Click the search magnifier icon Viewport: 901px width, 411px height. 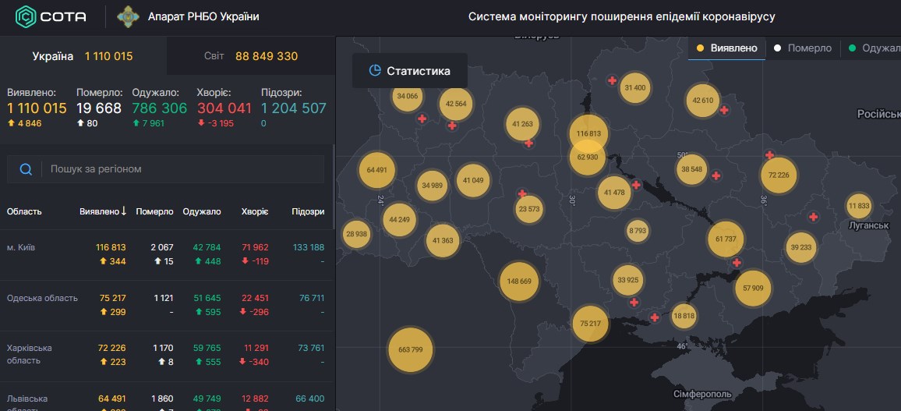(26, 169)
